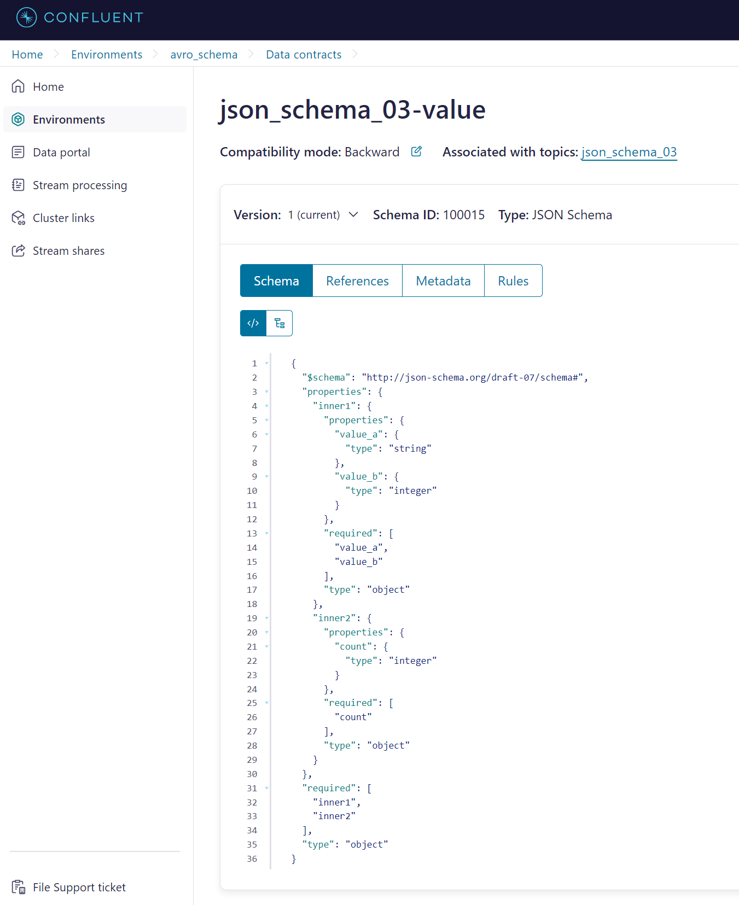739x905 pixels.
Task: Go to avro_schema breadcrumb link
Action: pos(203,55)
